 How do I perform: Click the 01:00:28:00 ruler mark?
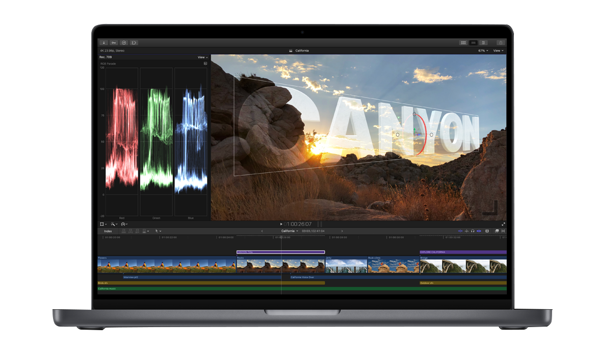(339, 237)
